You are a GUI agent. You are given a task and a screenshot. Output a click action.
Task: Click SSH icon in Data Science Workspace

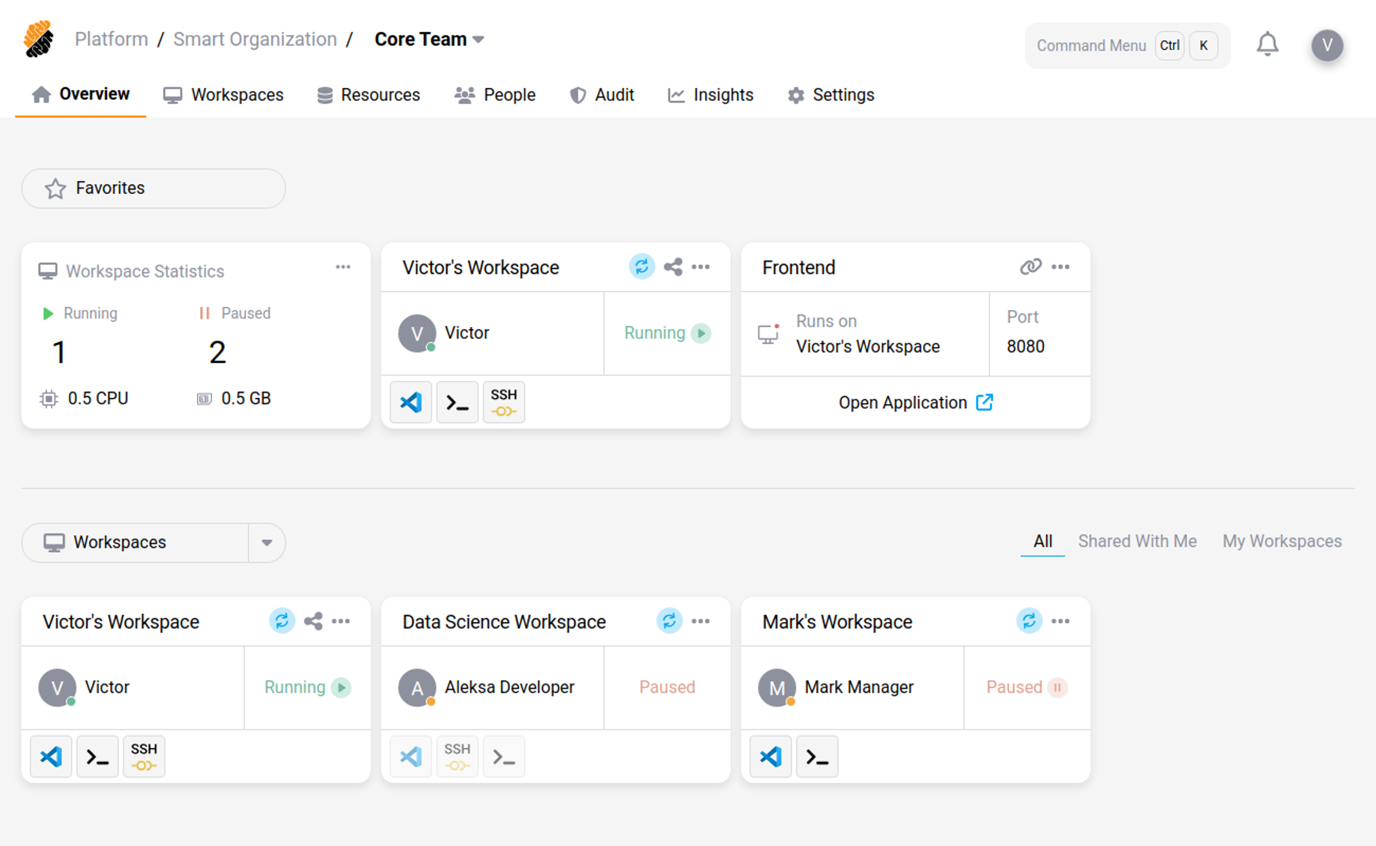point(457,756)
